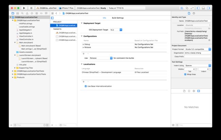Image resolution: width=221 pixels, height=140 pixels.
Task: Hide the project and targets list
Action: (52, 18)
